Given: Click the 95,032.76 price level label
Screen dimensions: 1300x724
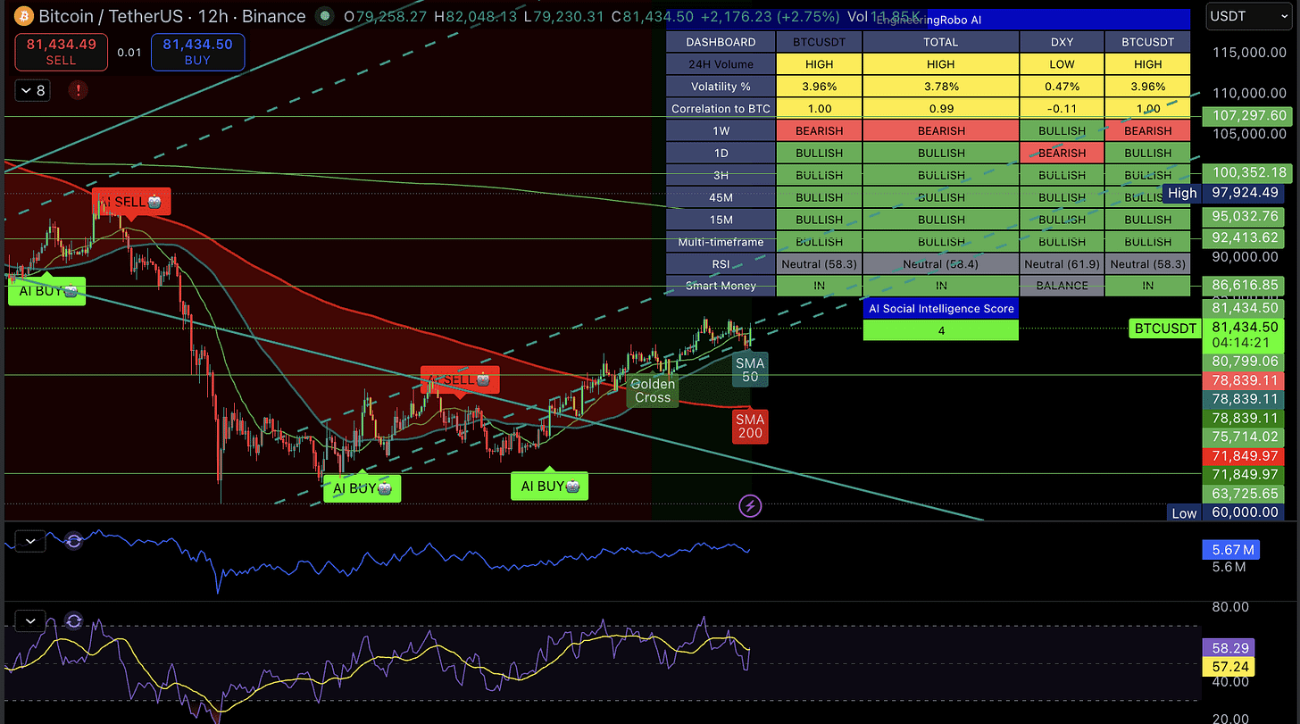Looking at the screenshot, I should [x=1243, y=216].
